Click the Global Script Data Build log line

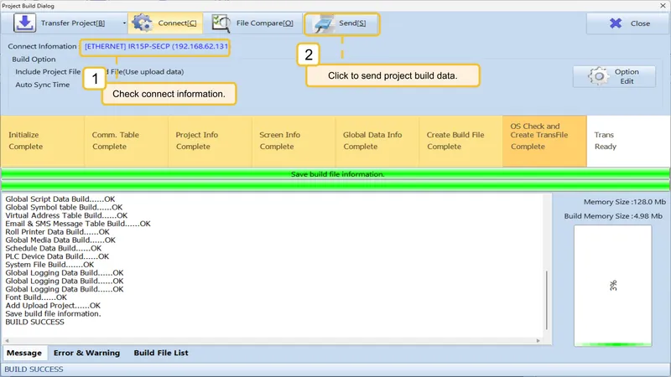[60, 199]
